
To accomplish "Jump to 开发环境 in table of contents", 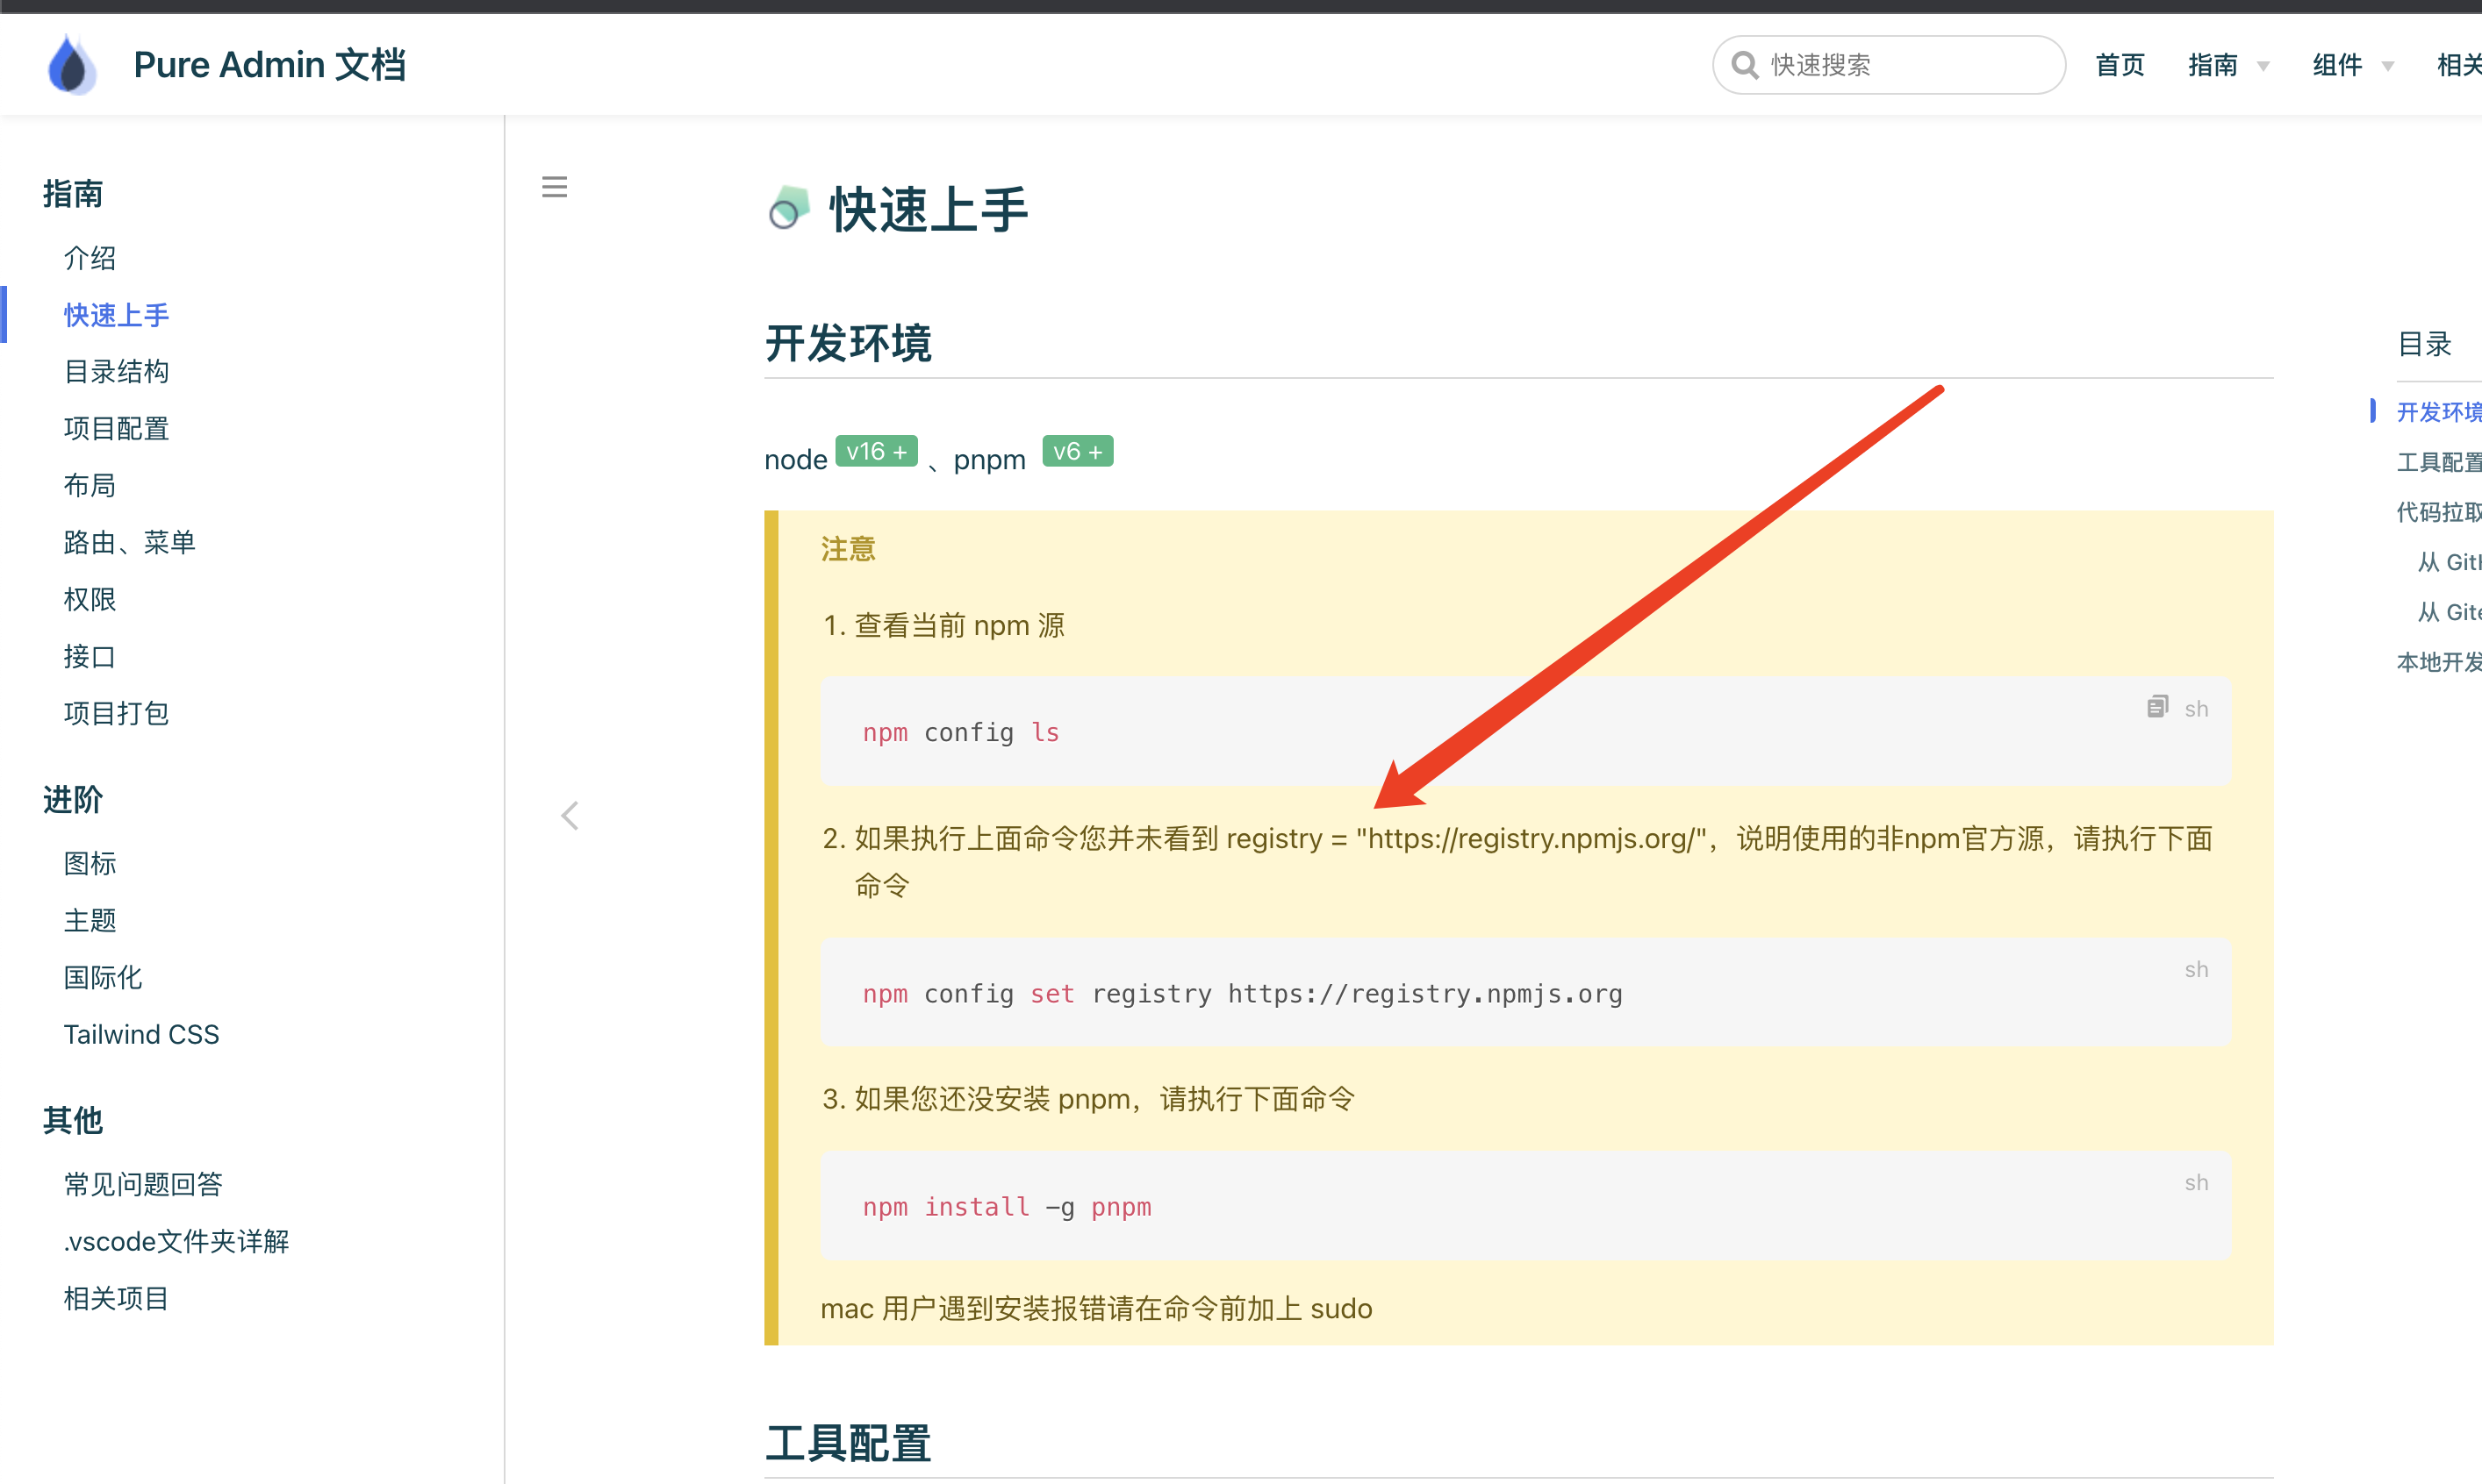I will pyautogui.click(x=2439, y=412).
